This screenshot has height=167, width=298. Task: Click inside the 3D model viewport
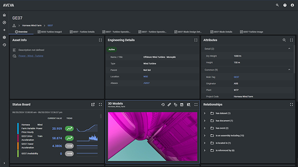pos(153,137)
